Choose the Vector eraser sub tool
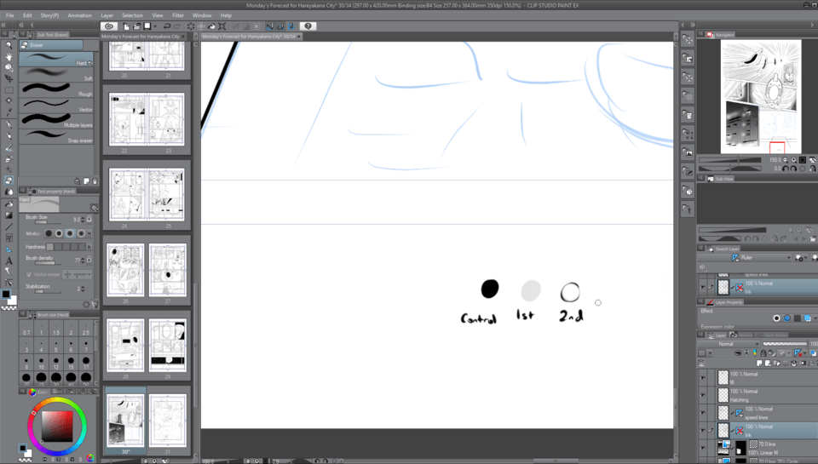Screen dimensions: 818x464 point(56,105)
